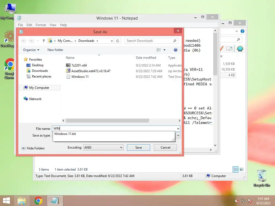Click the muted volume tray icon

point(237,201)
